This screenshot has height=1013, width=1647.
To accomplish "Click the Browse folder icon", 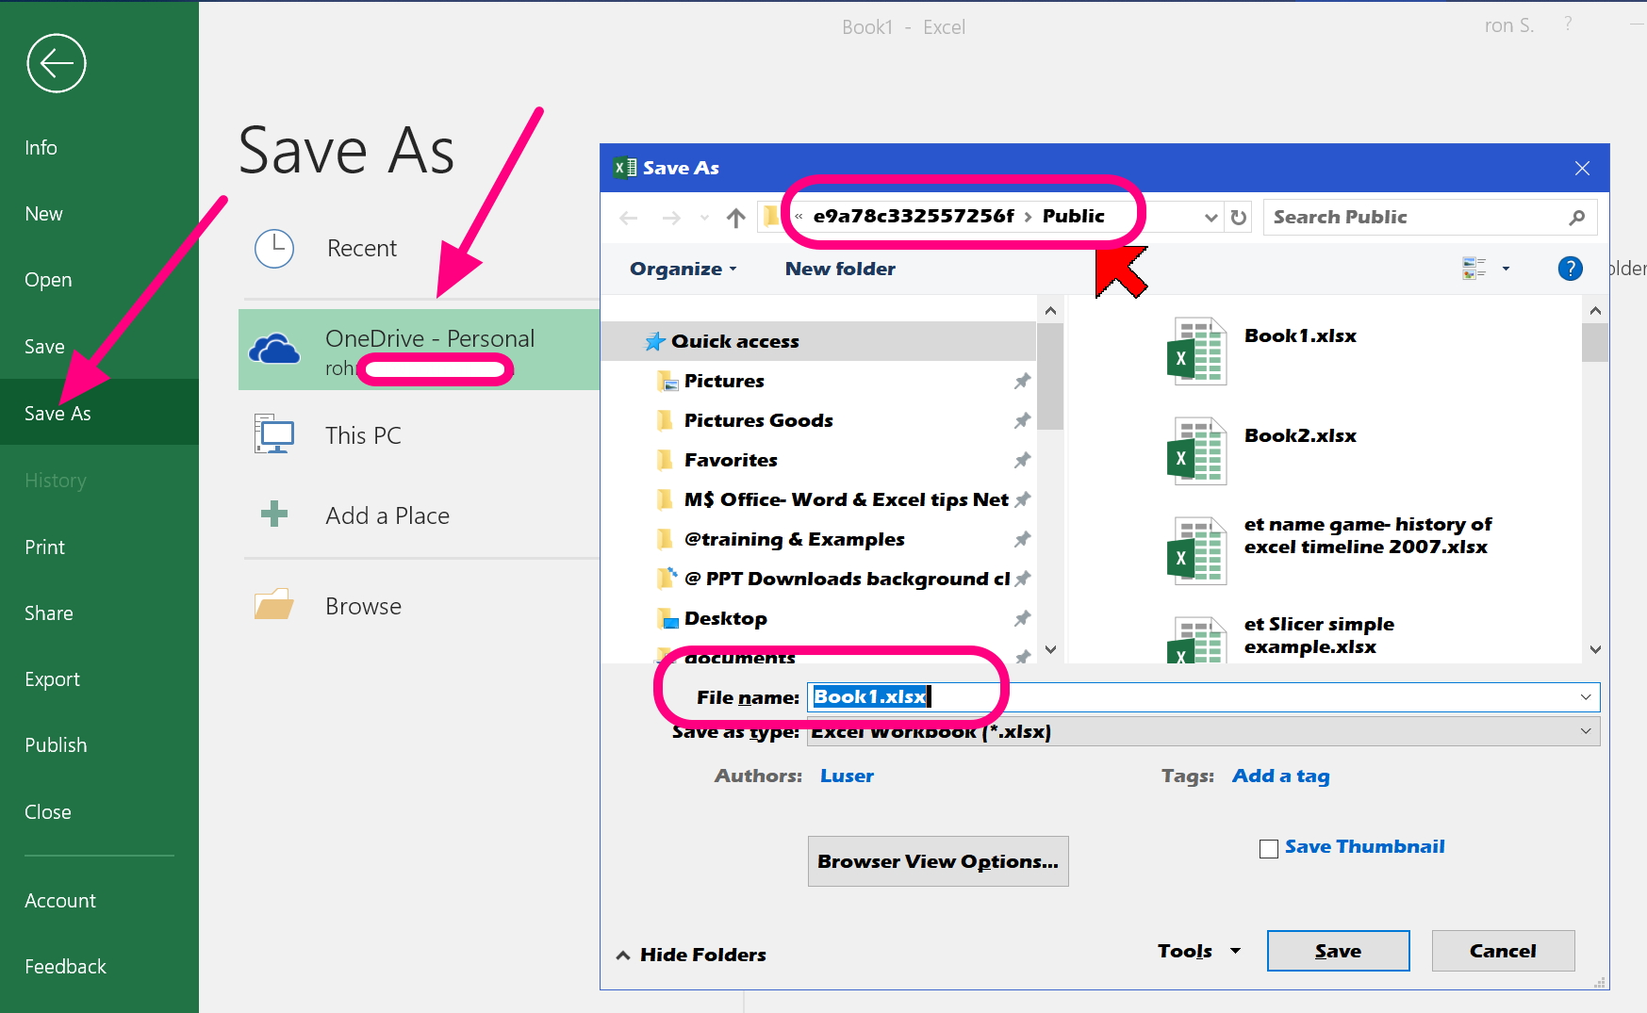I will 274,604.
